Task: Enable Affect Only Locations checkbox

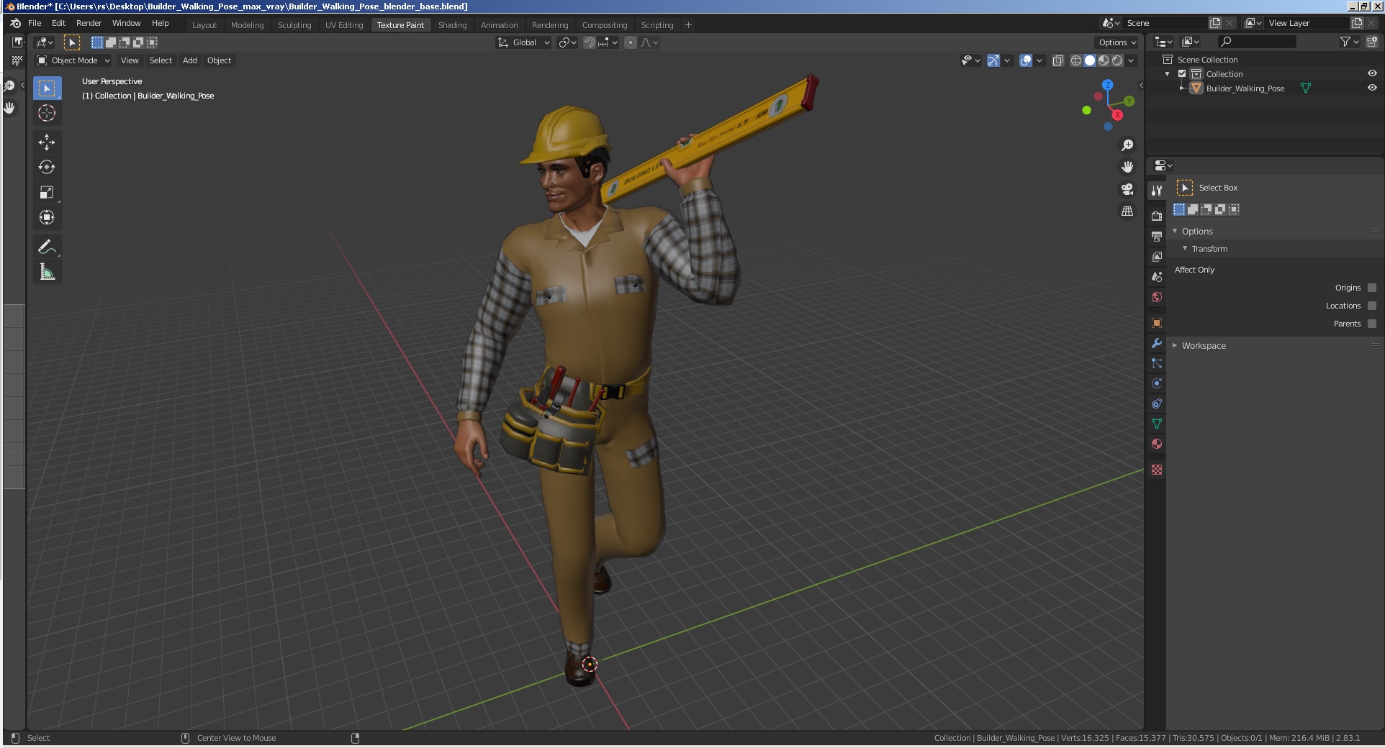Action: [x=1372, y=306]
